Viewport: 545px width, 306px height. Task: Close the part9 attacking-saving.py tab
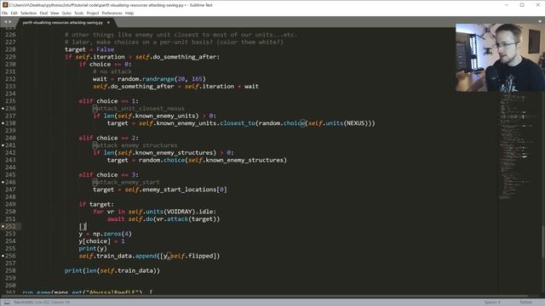click(108, 23)
